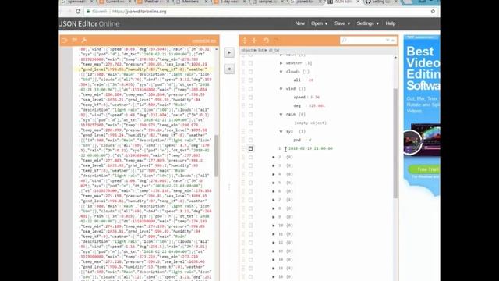Viewport: 499px width, 281px height.
Task: Open the 'powered by ace' link
Action: (203, 41)
